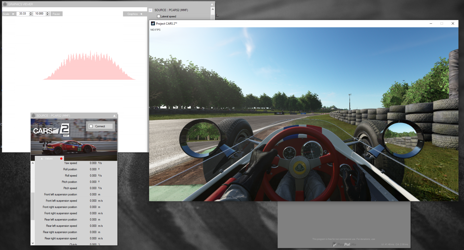The width and height of the screenshot is (464, 250).
Task: Decrease the 10.000 value with down arrow
Action: tap(48, 15)
